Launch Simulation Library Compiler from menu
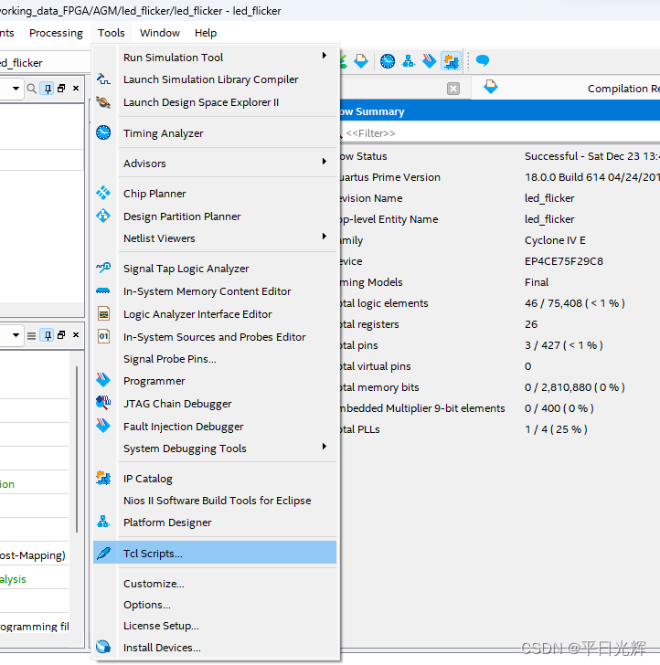 [215, 79]
